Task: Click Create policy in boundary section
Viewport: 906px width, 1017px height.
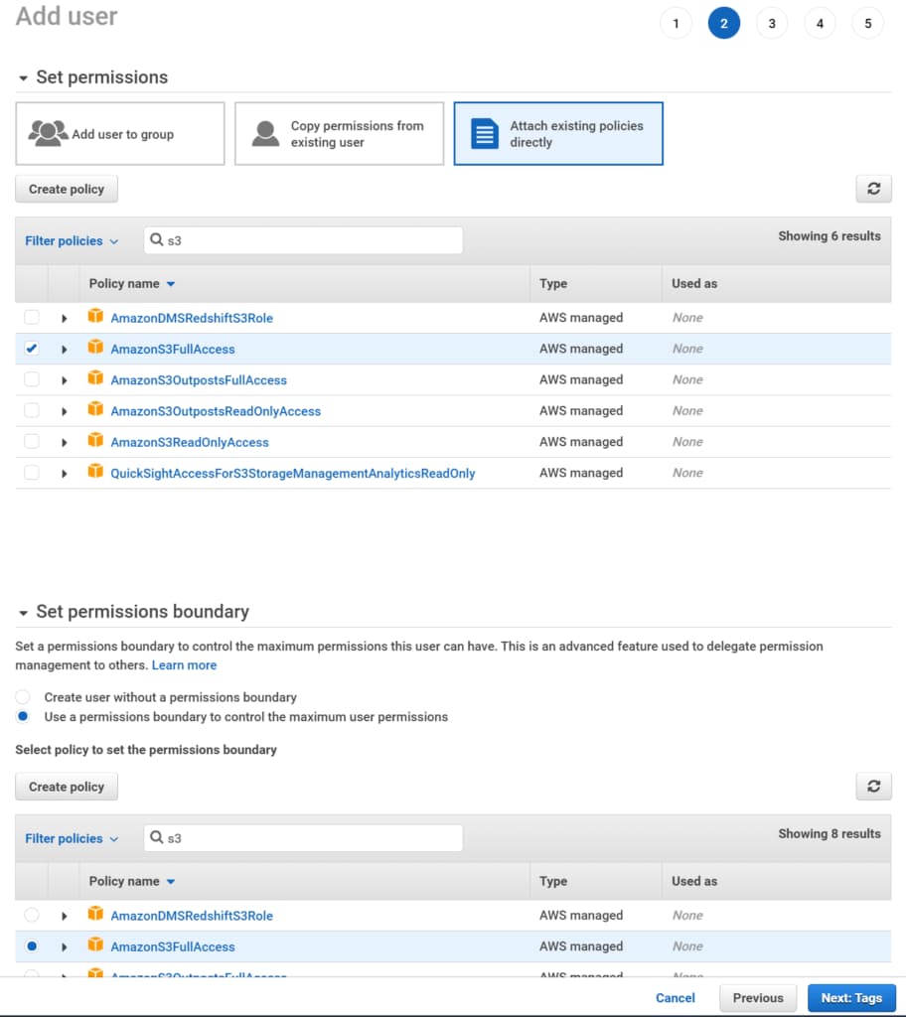Action: point(67,787)
